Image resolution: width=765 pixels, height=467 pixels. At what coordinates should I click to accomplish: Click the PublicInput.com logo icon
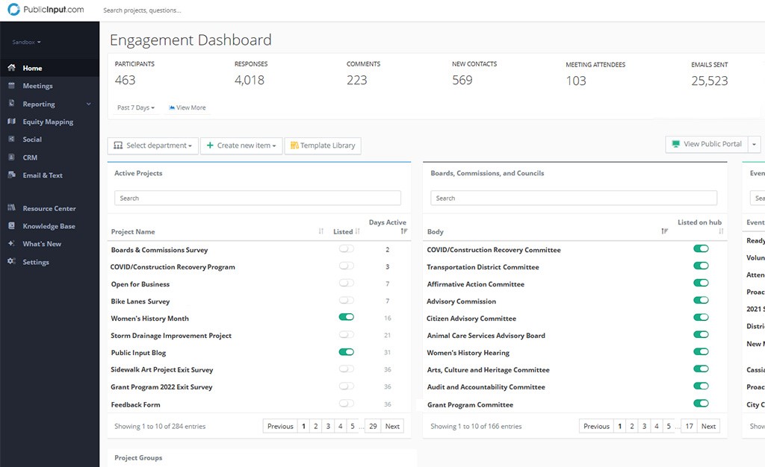pyautogui.click(x=13, y=10)
